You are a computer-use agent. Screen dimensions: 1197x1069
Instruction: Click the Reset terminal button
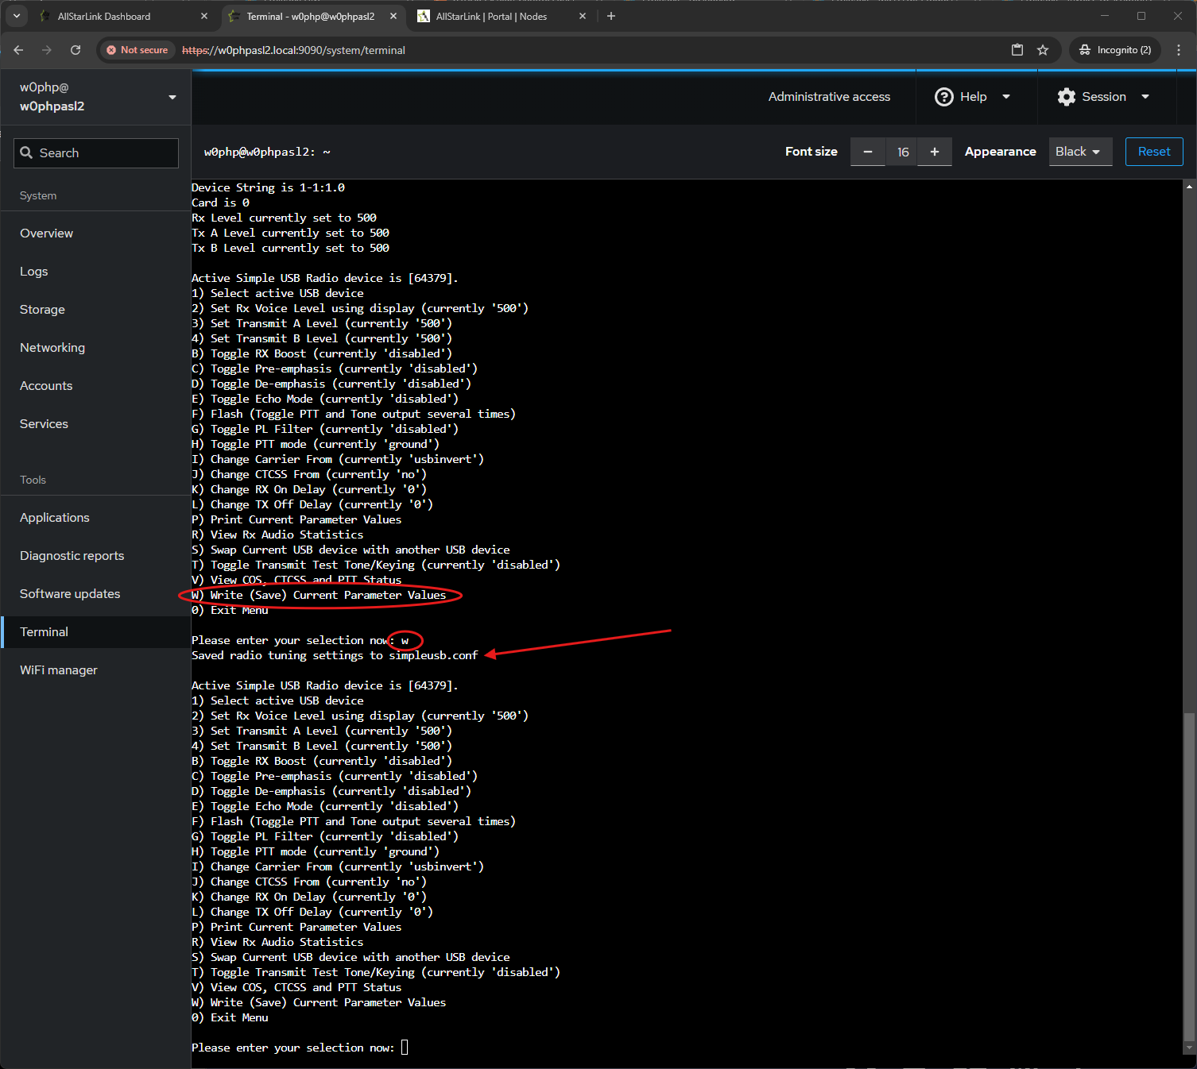tap(1154, 152)
